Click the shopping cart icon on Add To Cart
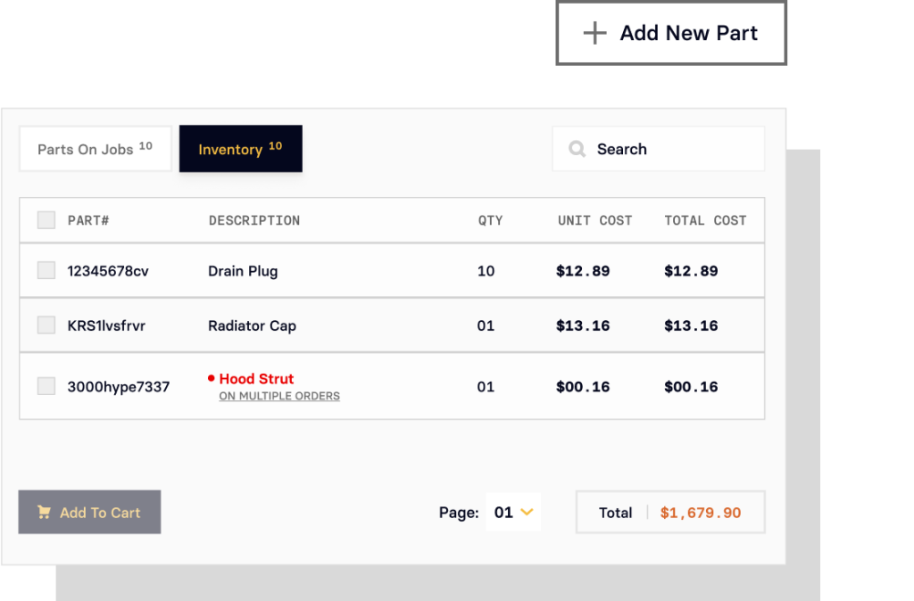Viewport: 914px width, 601px height. 43,512
